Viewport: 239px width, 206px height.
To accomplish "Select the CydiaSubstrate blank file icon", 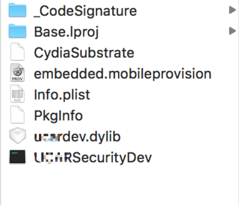I will coord(17,52).
